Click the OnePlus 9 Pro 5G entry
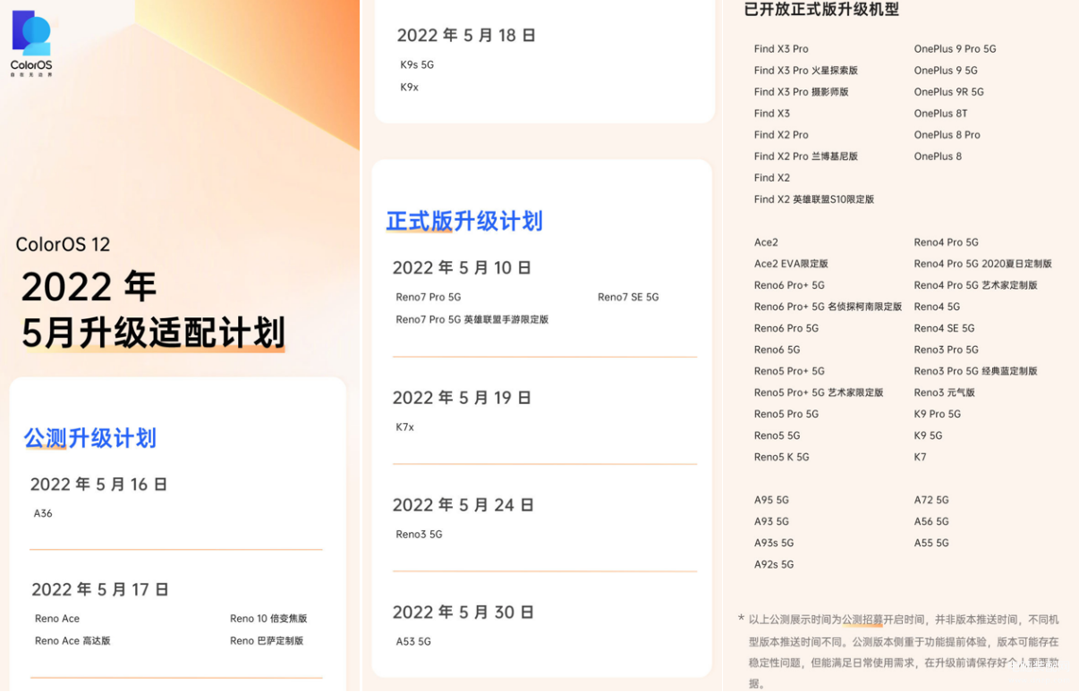 [955, 49]
